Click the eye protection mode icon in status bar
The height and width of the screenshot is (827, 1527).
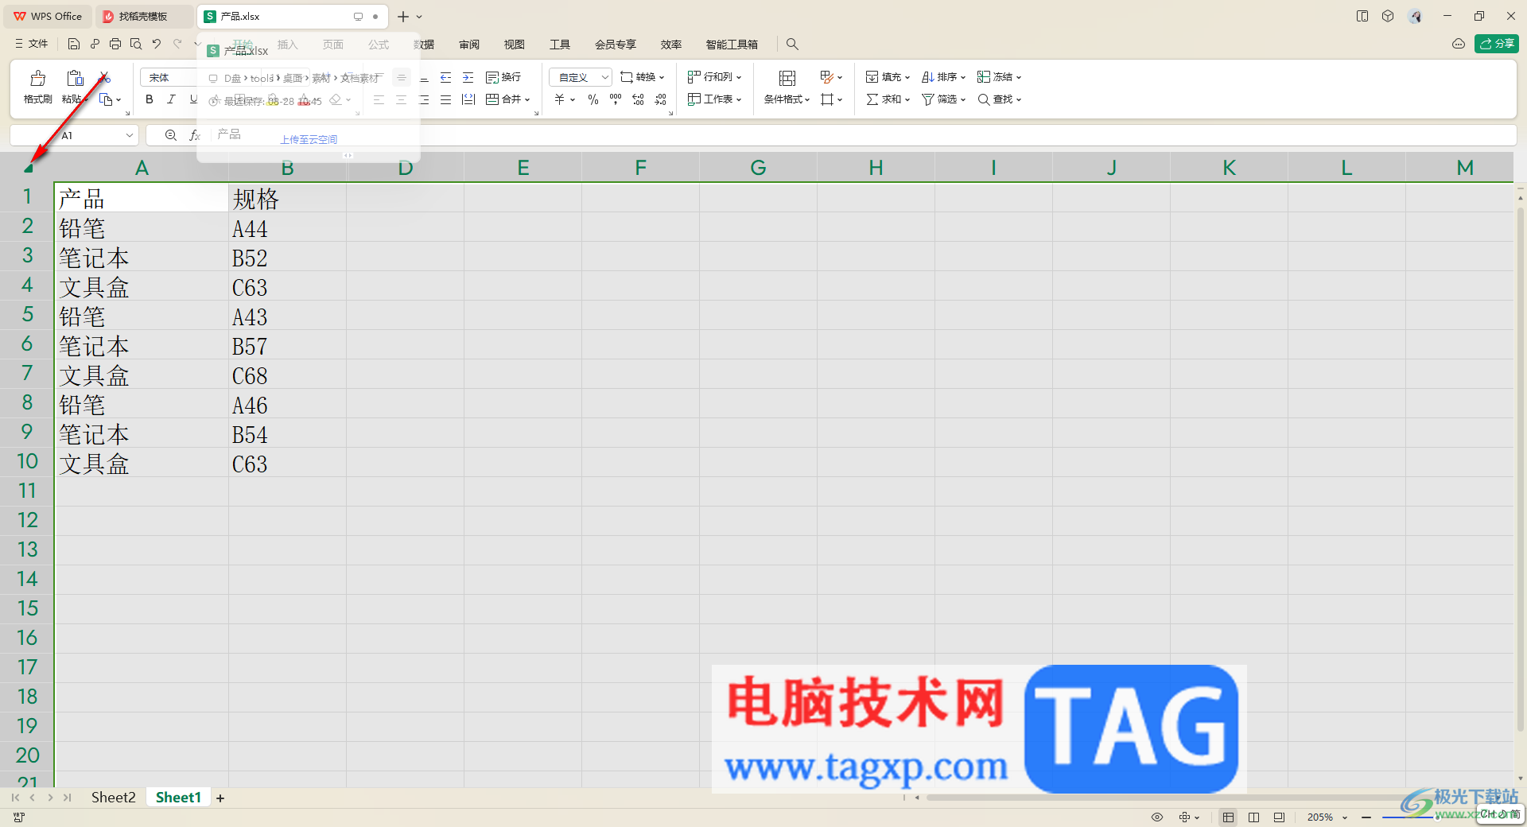click(x=1157, y=817)
